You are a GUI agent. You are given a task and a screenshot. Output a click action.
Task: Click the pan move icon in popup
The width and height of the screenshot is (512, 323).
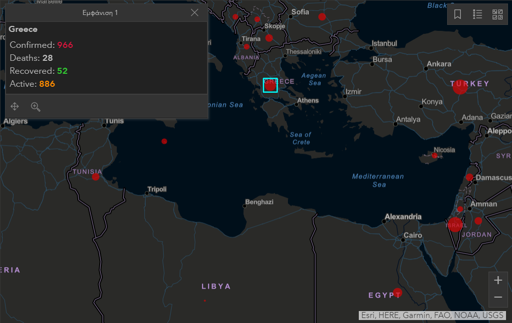15,106
